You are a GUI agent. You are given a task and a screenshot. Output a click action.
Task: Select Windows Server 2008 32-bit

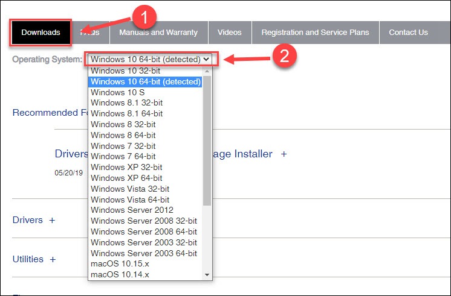point(145,221)
